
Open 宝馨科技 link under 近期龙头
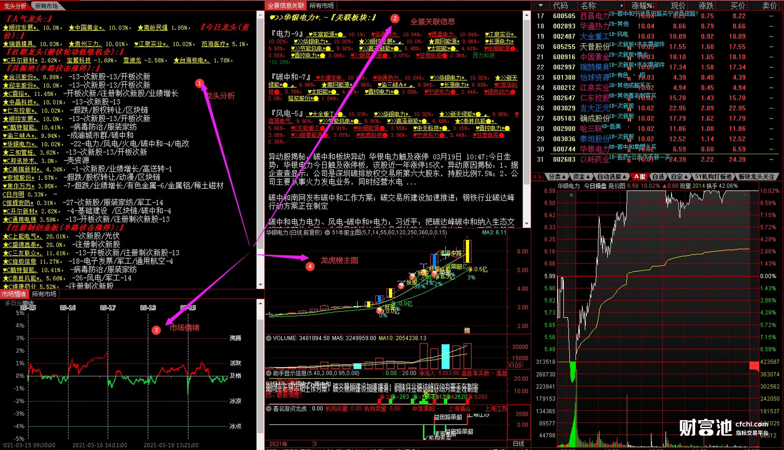(x=79, y=61)
